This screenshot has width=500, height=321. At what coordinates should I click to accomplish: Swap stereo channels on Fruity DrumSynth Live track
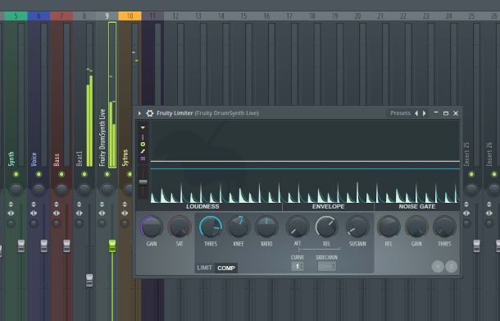pyautogui.click(x=102, y=213)
